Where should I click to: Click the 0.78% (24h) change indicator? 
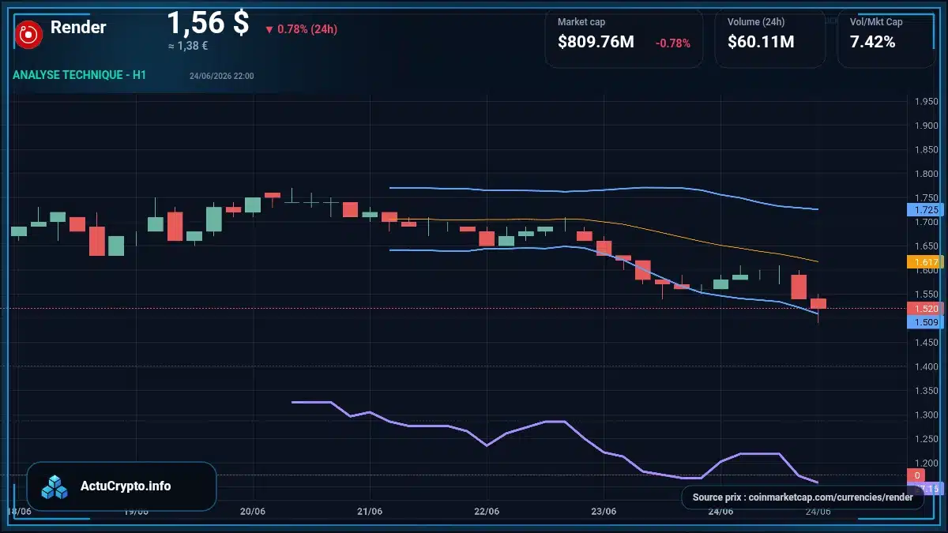point(301,29)
